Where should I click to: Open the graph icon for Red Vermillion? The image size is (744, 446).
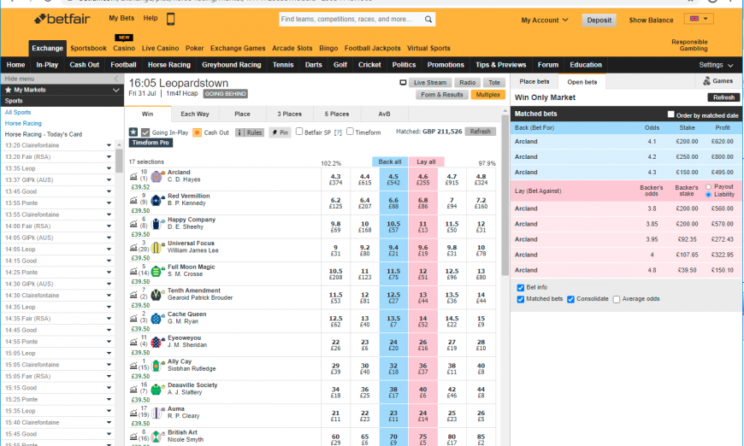[133, 201]
